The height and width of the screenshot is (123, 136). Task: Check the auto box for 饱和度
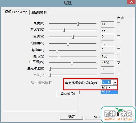(118, 43)
